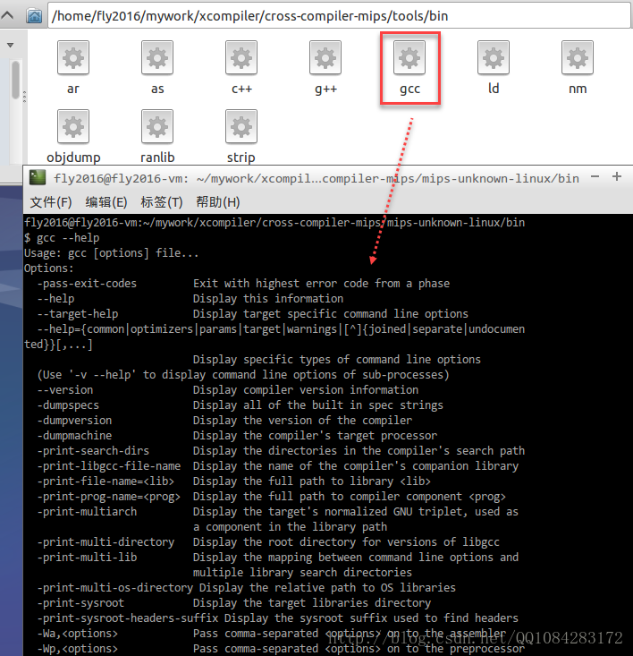The height and width of the screenshot is (656, 633).
Task: Click the '-Wp,<options>' option text
Action: pyautogui.click(x=77, y=649)
